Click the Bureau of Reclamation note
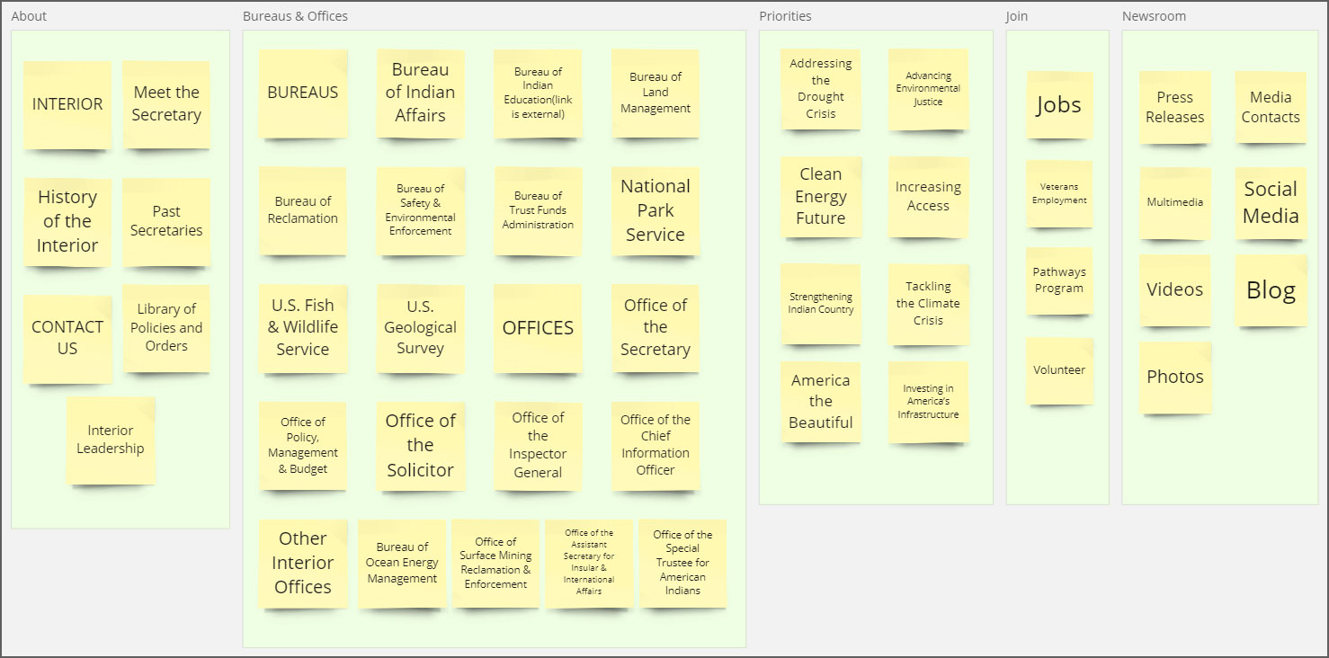Image resolution: width=1329 pixels, height=658 pixels. pyautogui.click(x=303, y=210)
